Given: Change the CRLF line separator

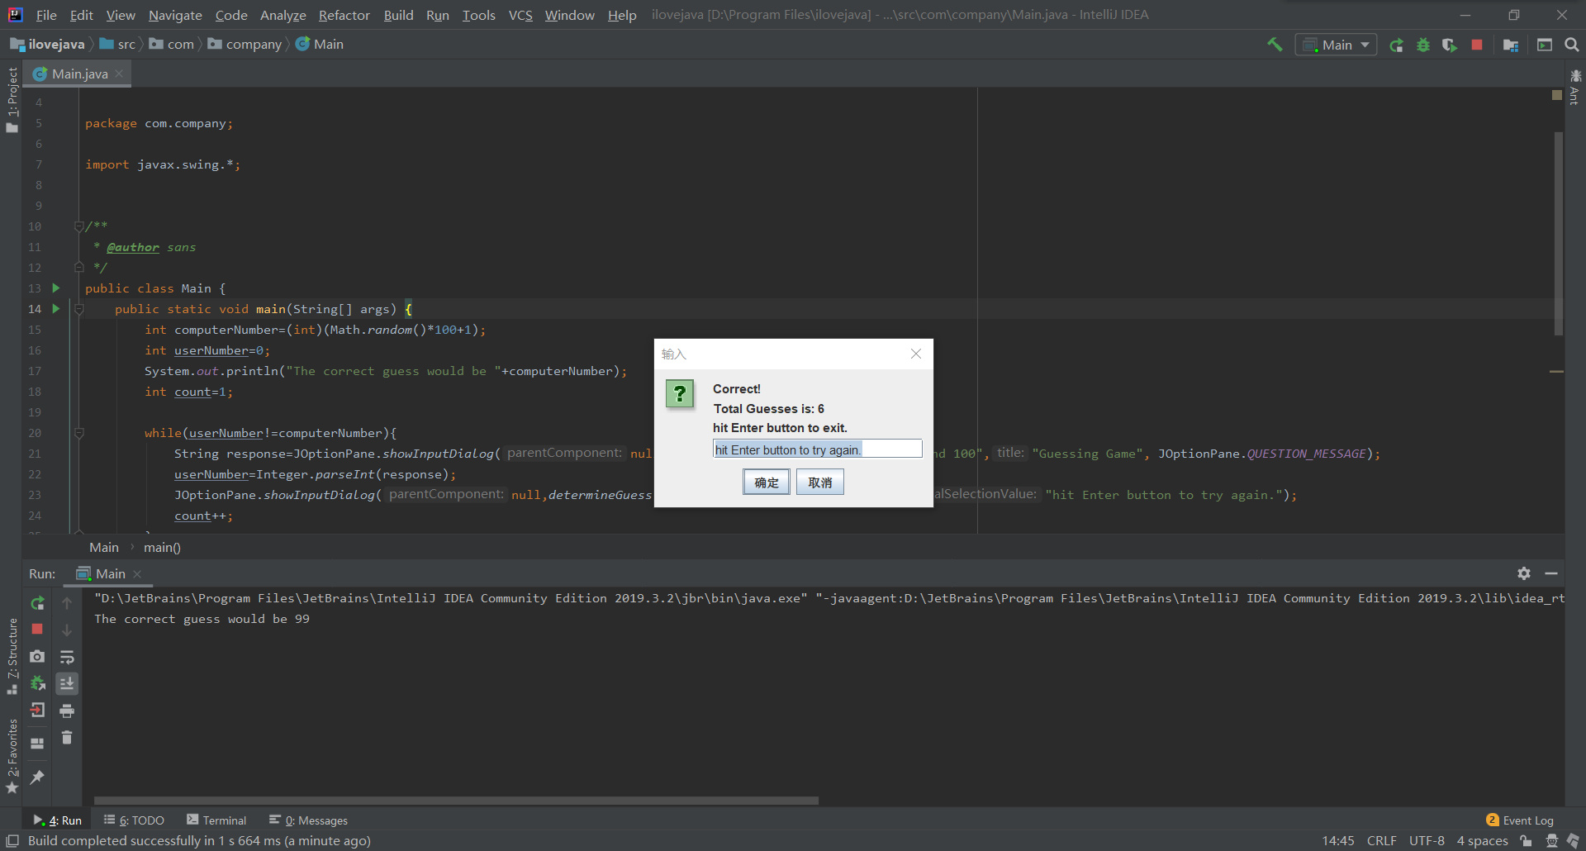Looking at the screenshot, I should point(1381,841).
